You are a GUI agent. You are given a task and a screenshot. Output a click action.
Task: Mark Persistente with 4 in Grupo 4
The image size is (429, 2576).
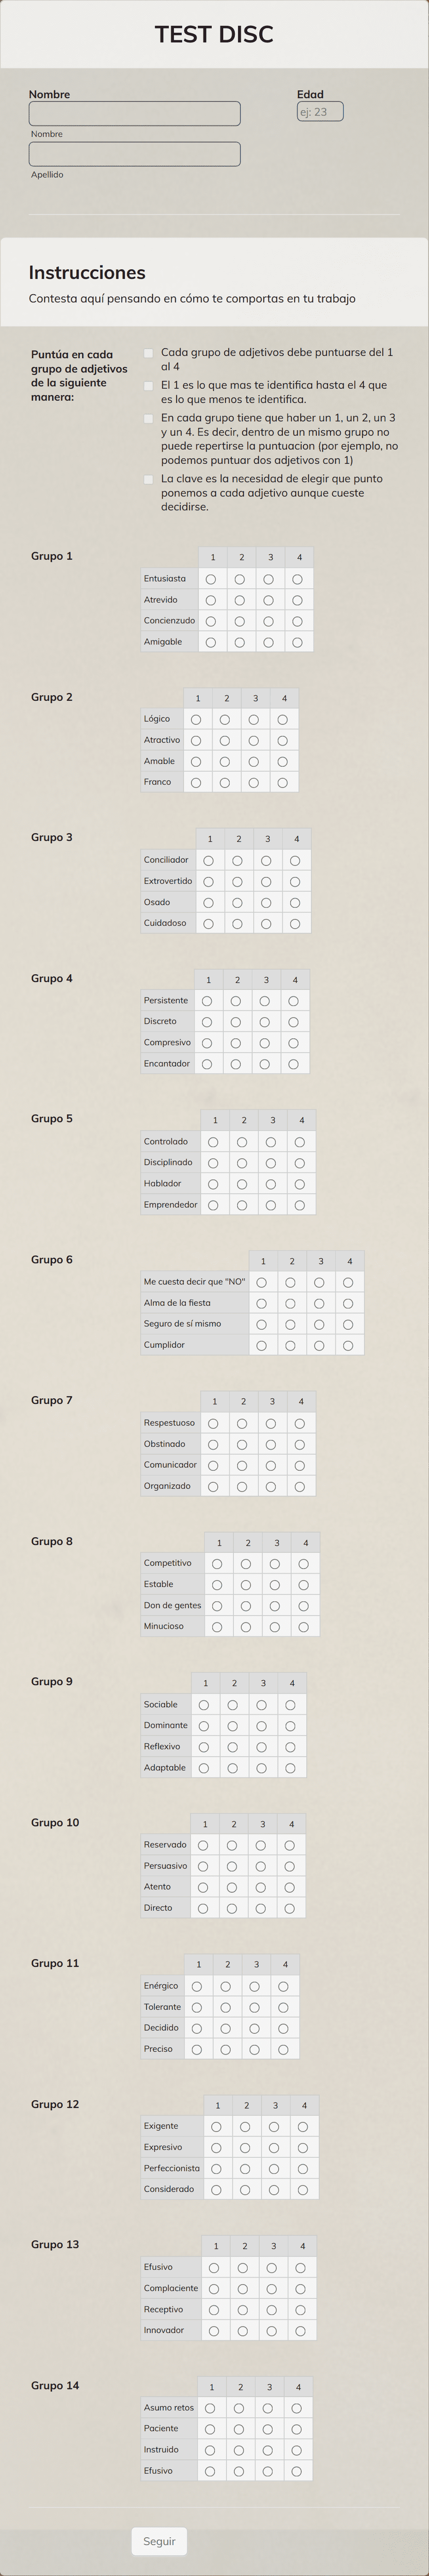[x=293, y=999]
